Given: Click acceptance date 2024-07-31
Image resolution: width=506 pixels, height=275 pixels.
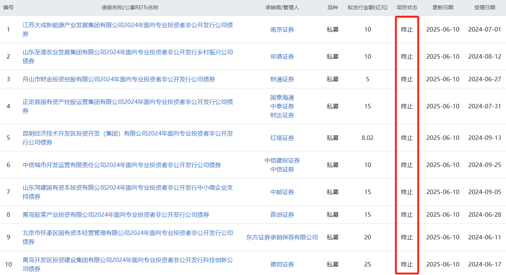Looking at the screenshot, I should [x=485, y=106].
